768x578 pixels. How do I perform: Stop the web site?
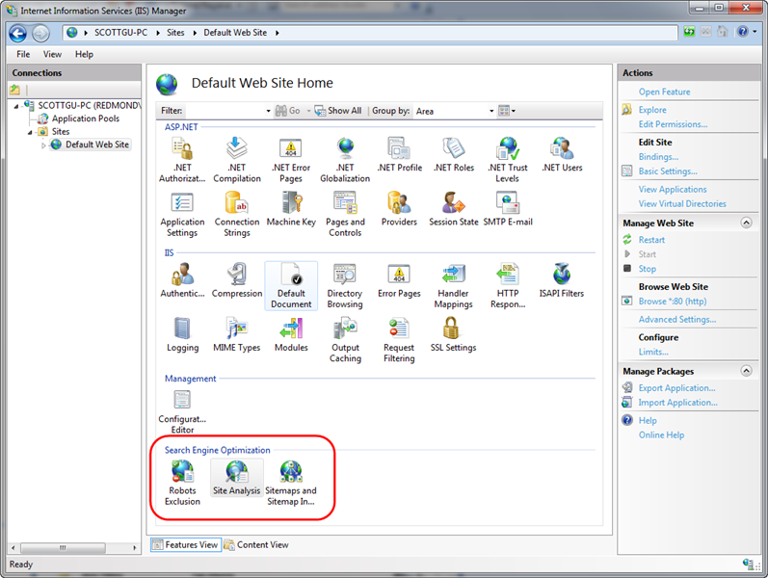tap(647, 269)
